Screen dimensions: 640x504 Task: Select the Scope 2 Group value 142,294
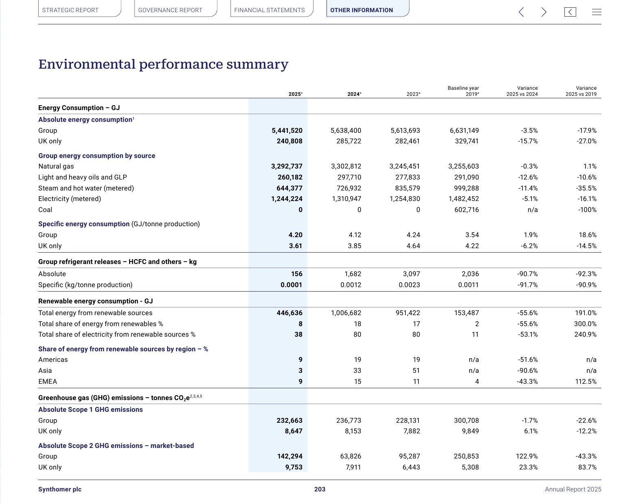click(x=290, y=456)
